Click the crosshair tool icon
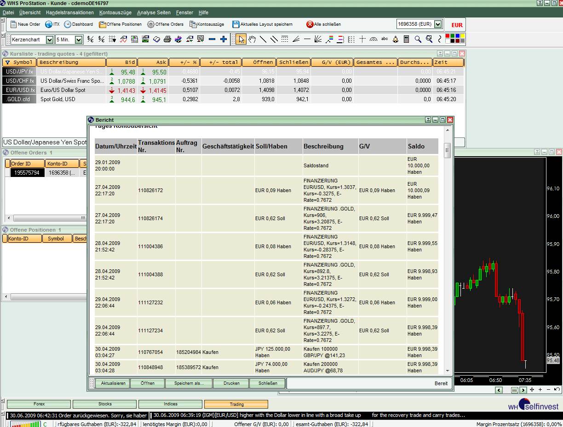563x427 pixels. point(362,40)
